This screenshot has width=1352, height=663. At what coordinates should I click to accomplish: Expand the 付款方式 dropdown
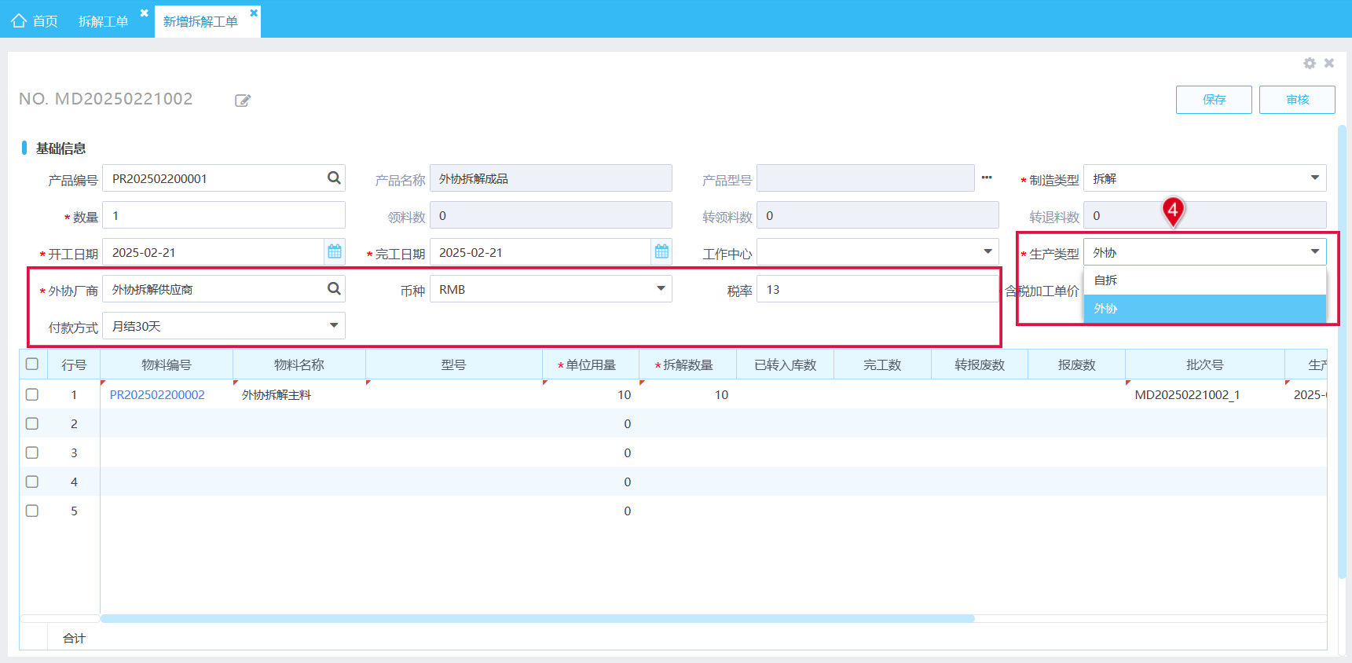(334, 326)
